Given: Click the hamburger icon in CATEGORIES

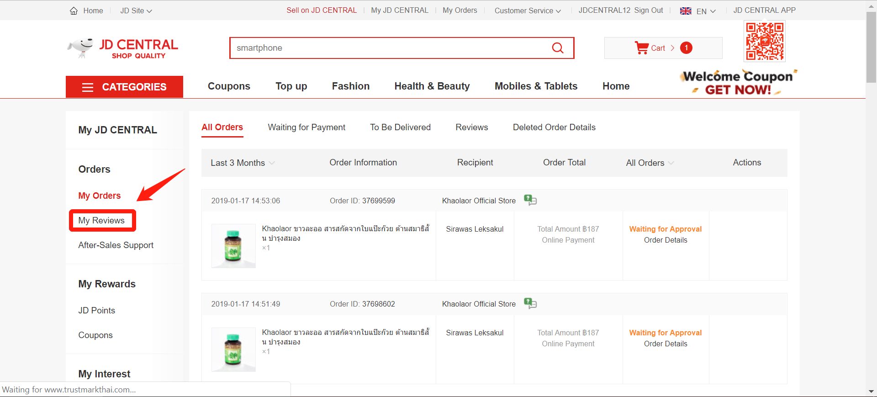Looking at the screenshot, I should [x=88, y=87].
